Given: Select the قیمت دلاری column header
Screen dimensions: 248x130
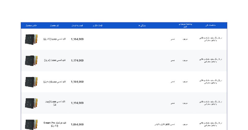Looking at the screenshot, I should 98,25.
